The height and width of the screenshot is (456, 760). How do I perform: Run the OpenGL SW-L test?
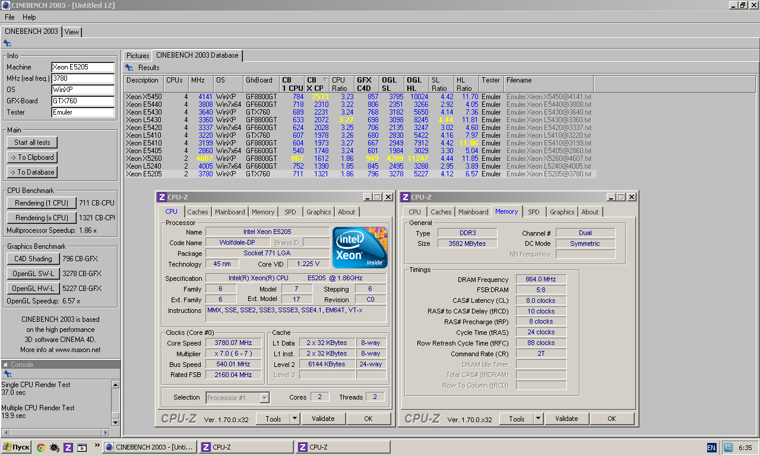click(33, 274)
